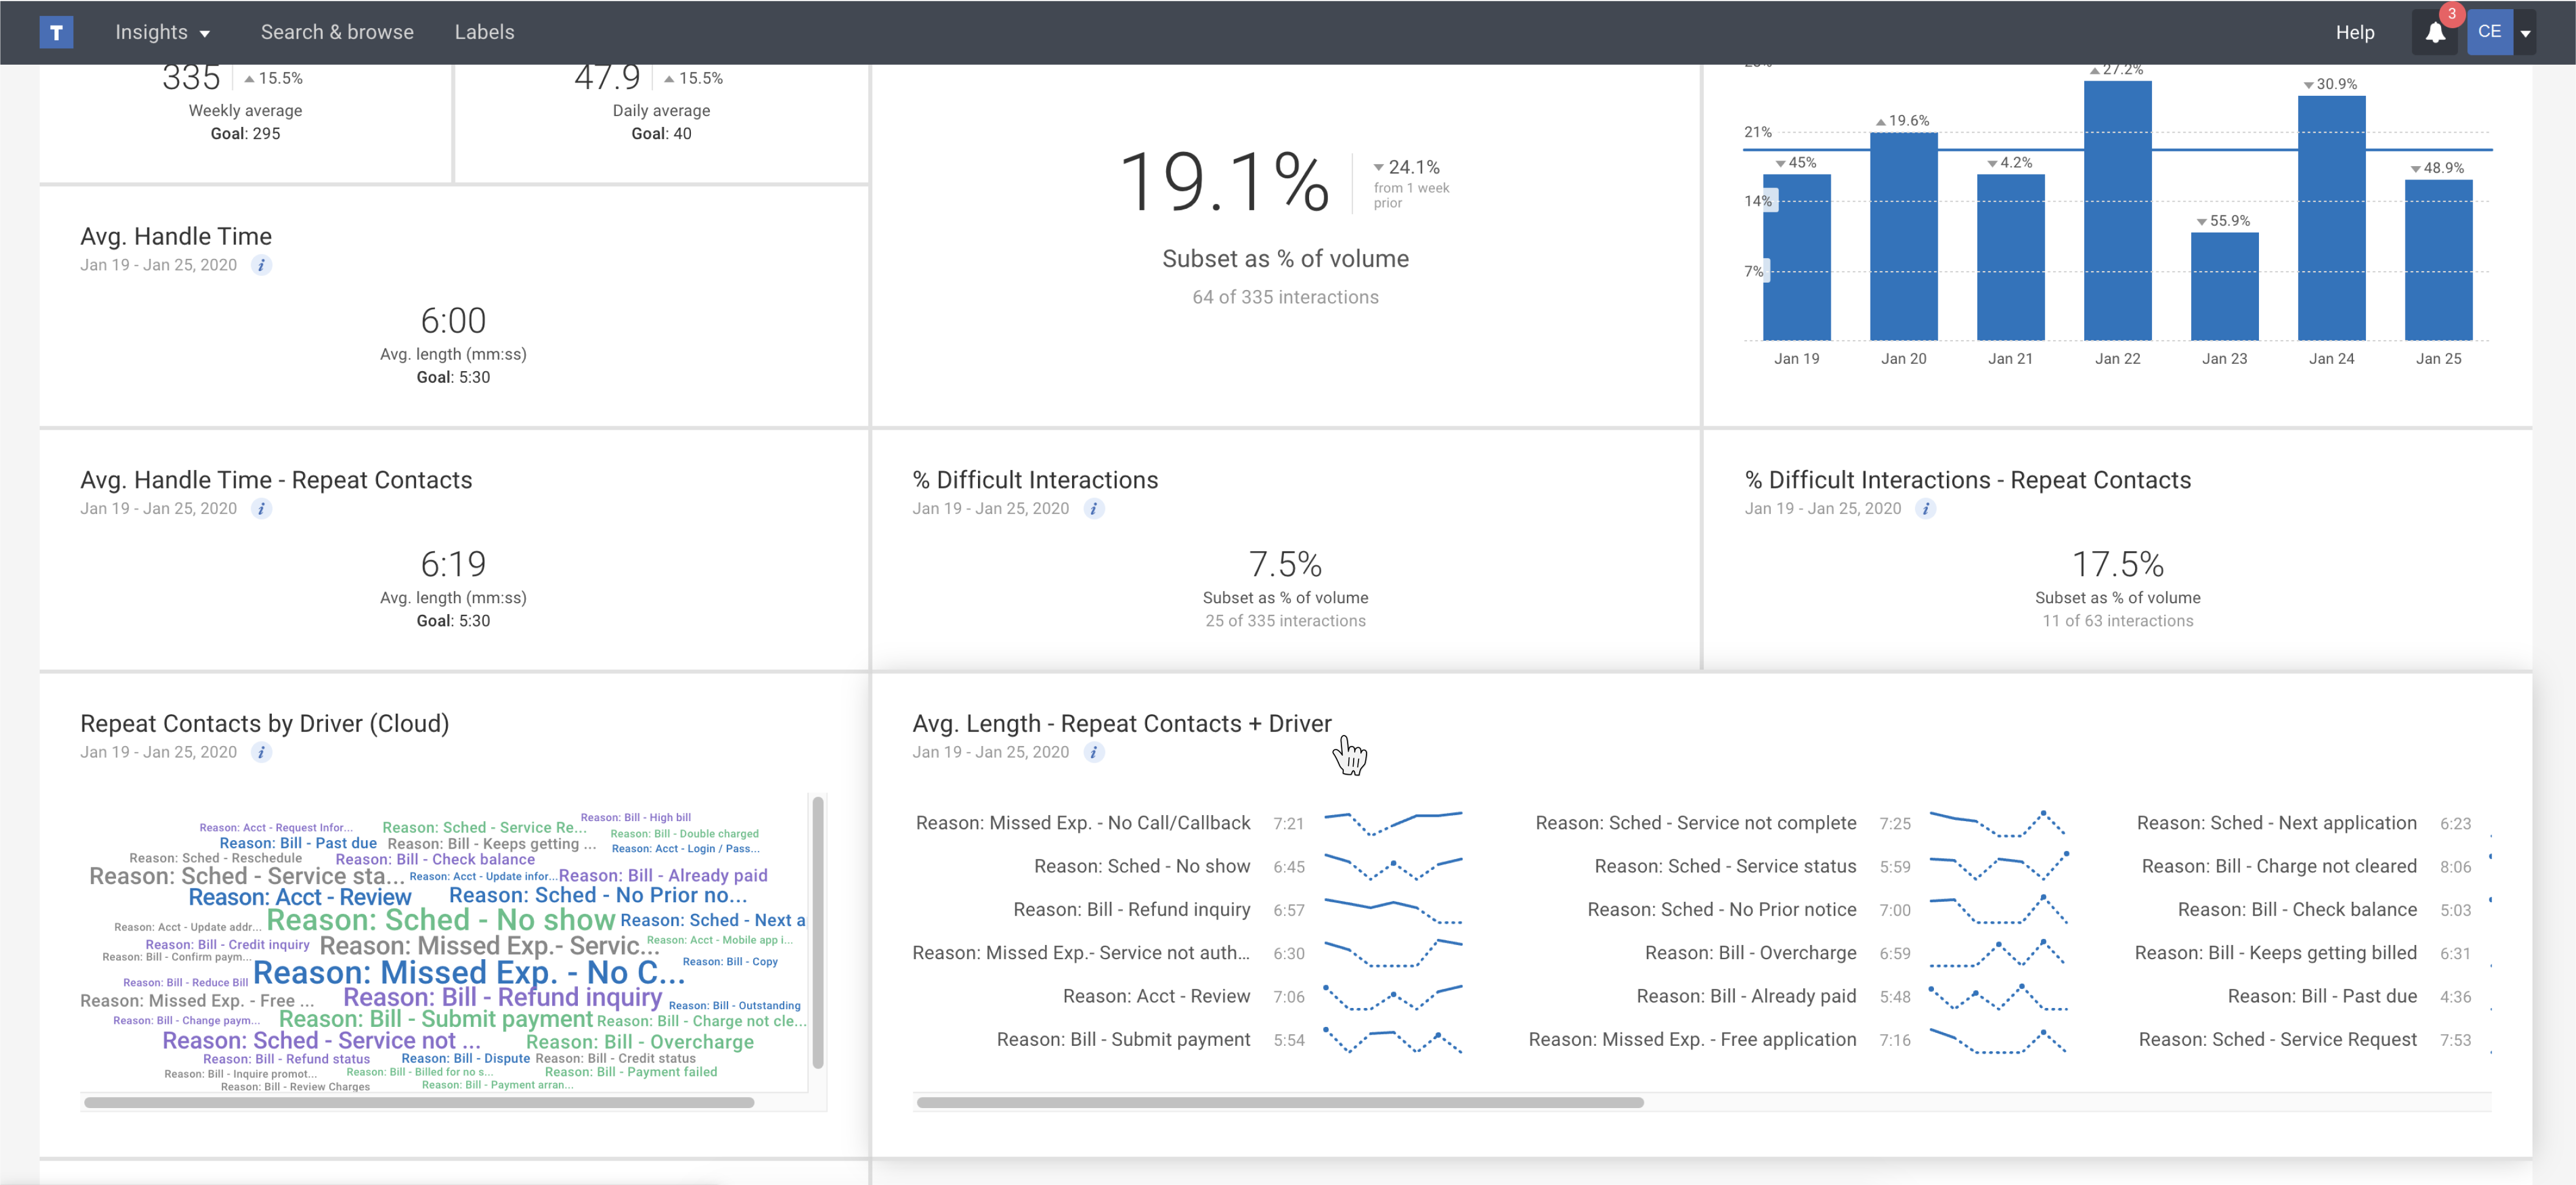The image size is (2576, 1185).
Task: Go to Search & browse
Action: 337,32
